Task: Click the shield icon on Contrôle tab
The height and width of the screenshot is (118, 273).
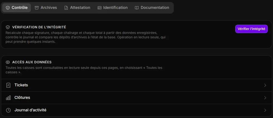Action: coord(8,8)
